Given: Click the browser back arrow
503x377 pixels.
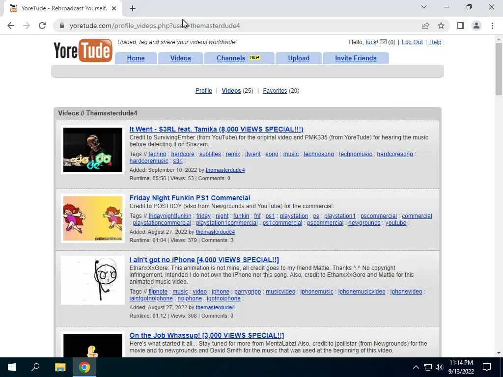Looking at the screenshot, I should [x=11, y=26].
